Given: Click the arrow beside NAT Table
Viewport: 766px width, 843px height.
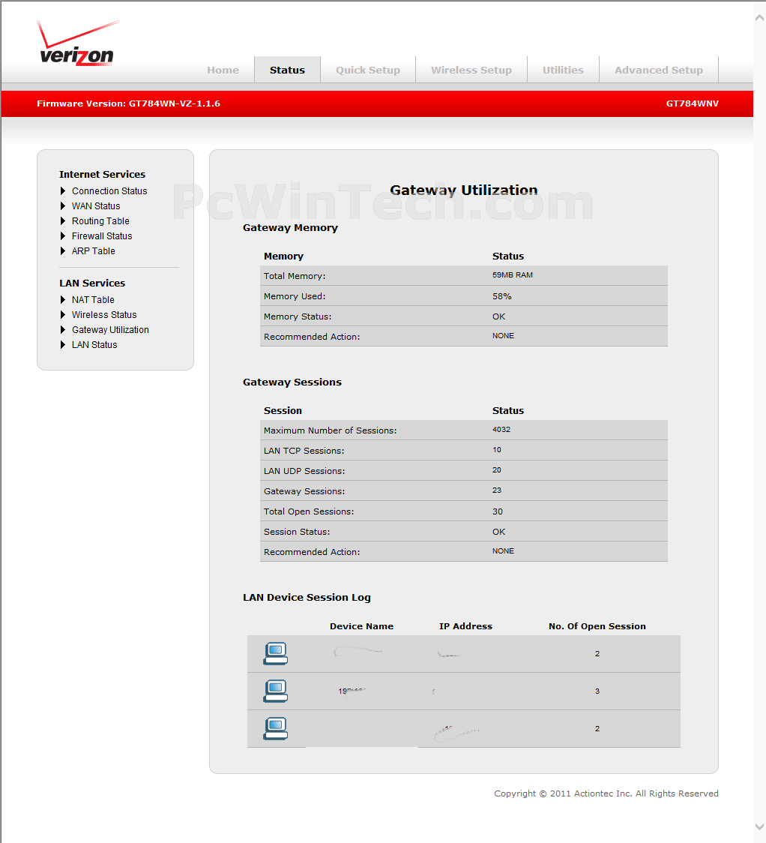Looking at the screenshot, I should 63,299.
